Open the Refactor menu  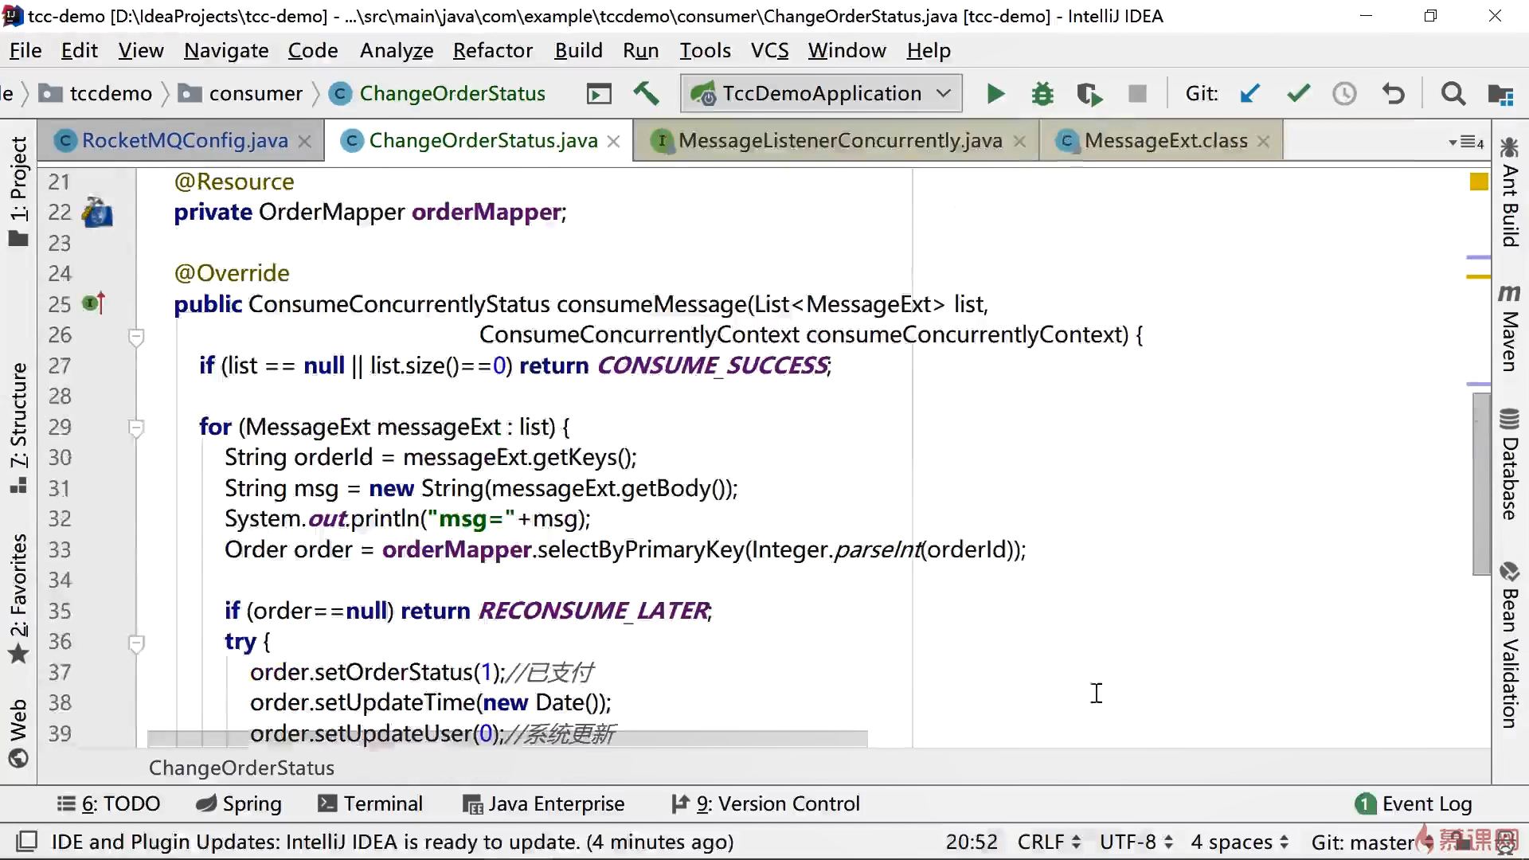pyautogui.click(x=492, y=51)
